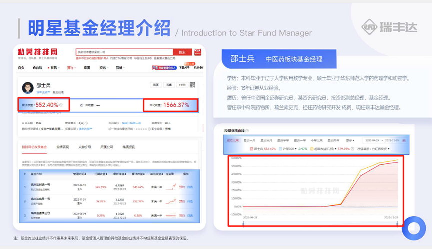Select 最近一年 chart time range

click(300, 141)
